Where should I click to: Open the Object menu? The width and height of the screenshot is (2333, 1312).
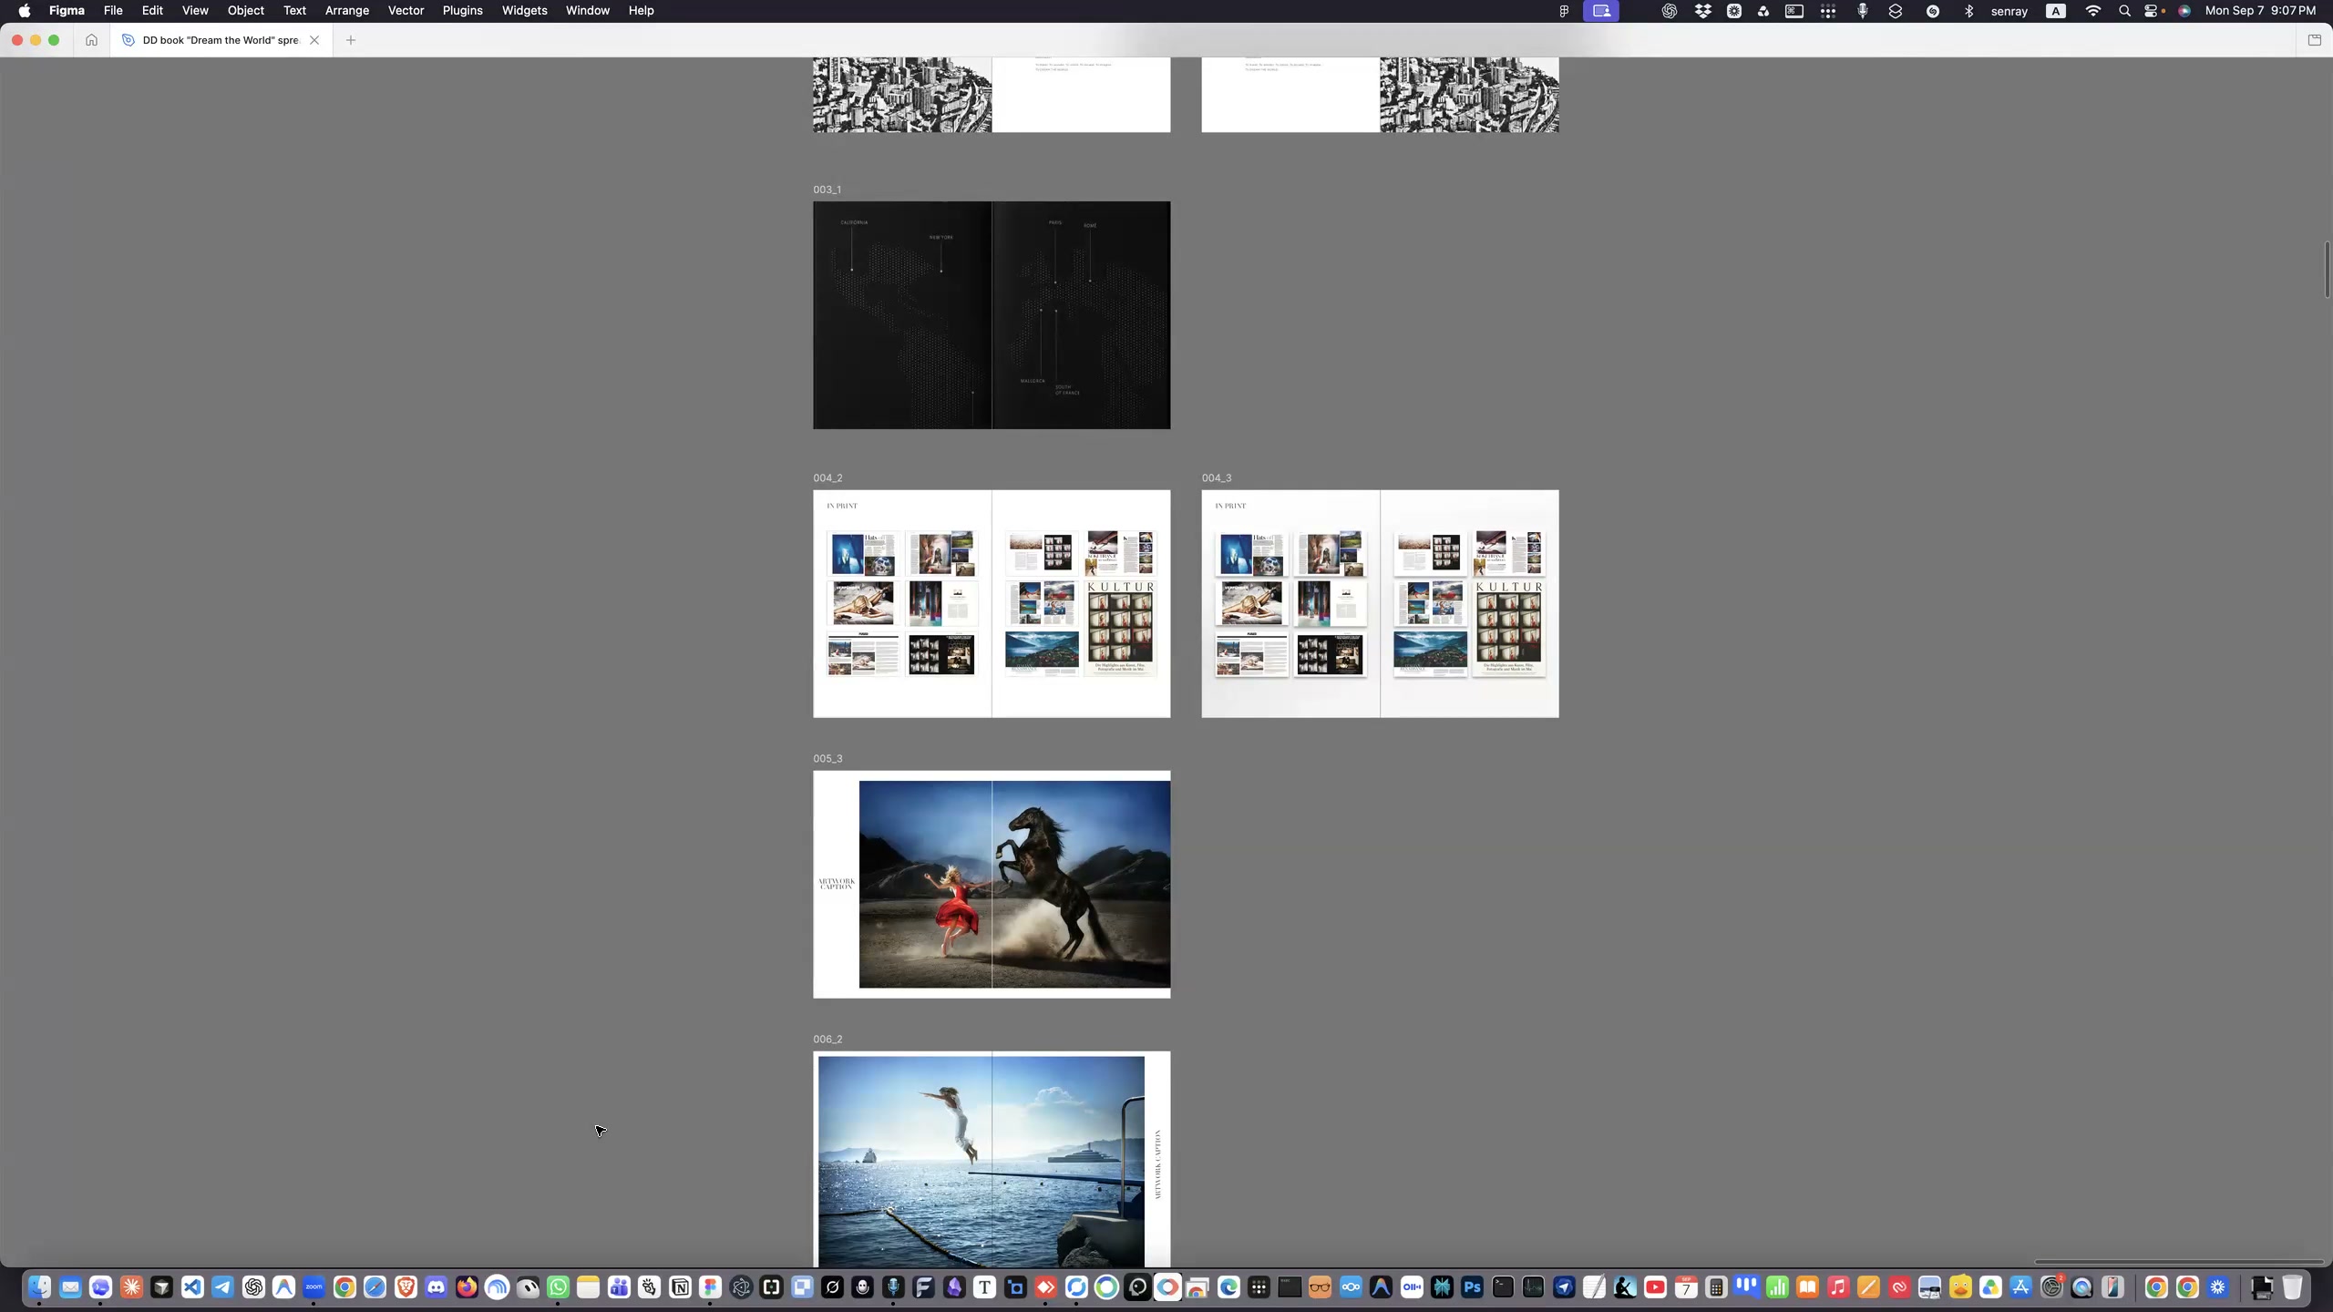tap(246, 11)
